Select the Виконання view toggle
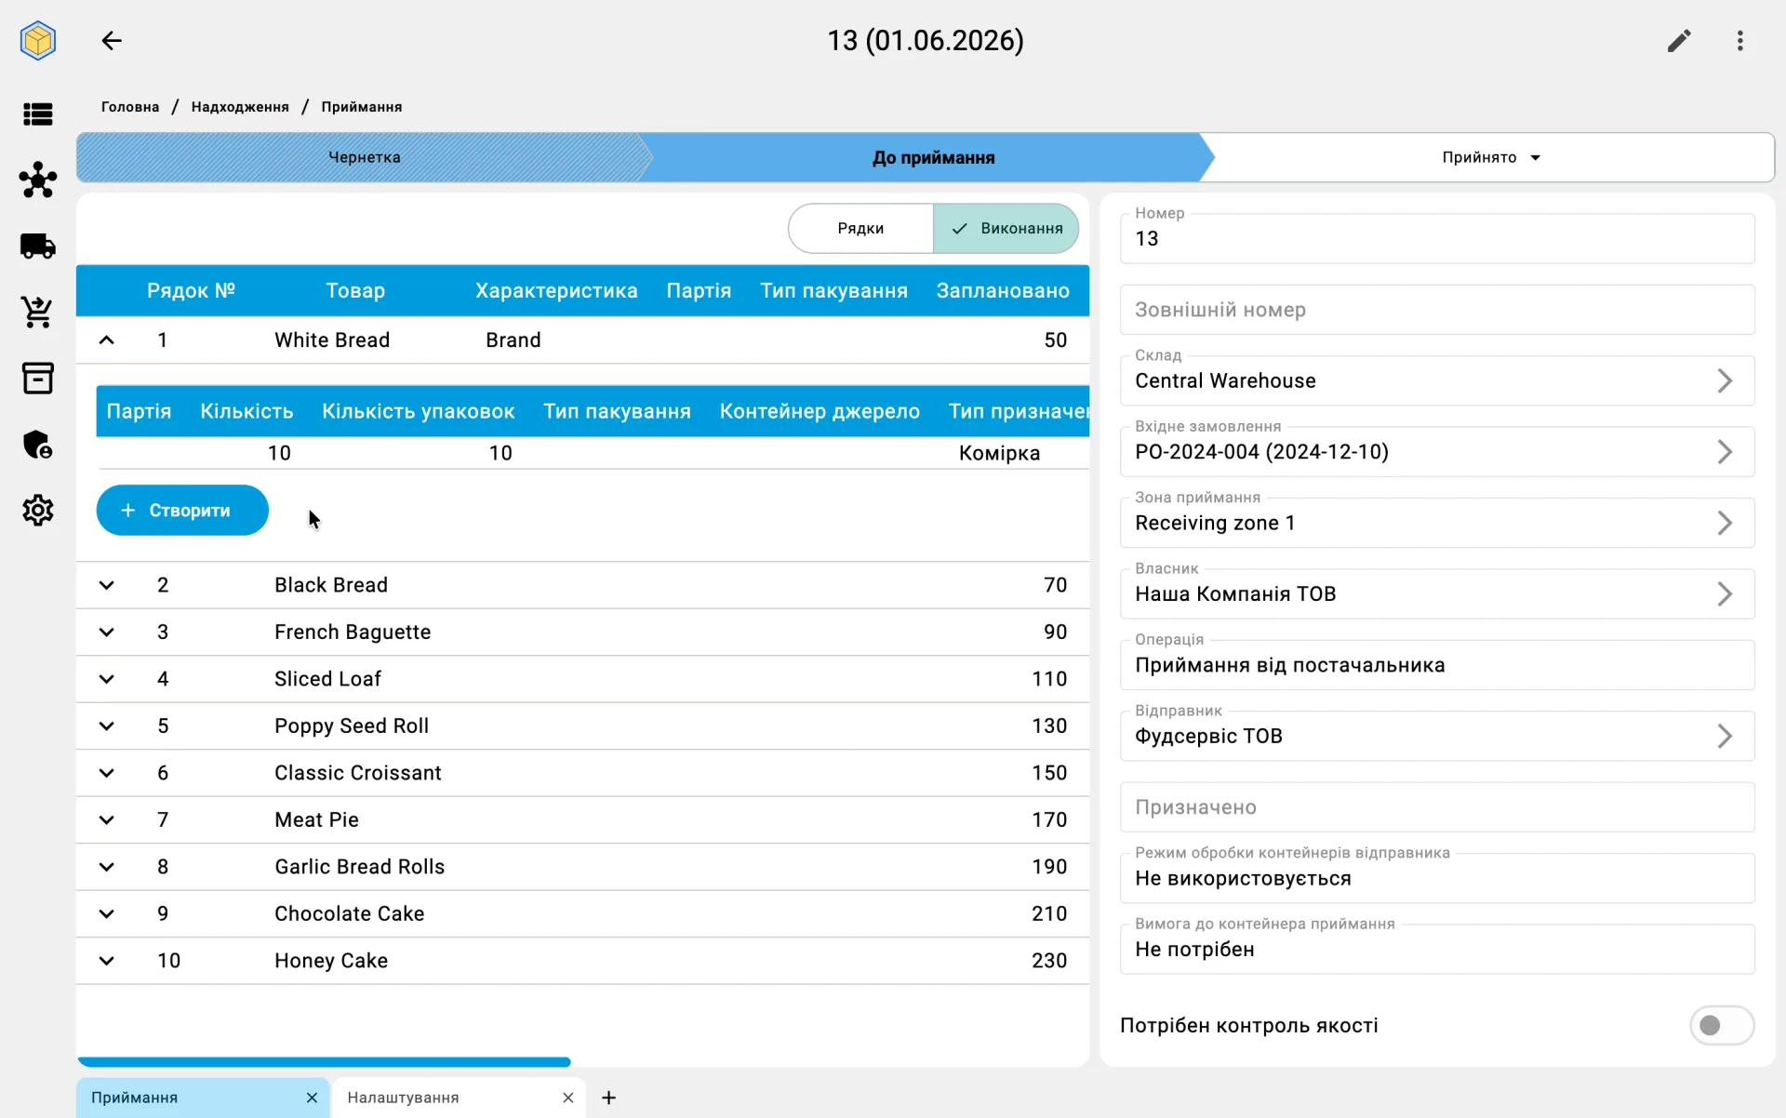 (x=1006, y=229)
